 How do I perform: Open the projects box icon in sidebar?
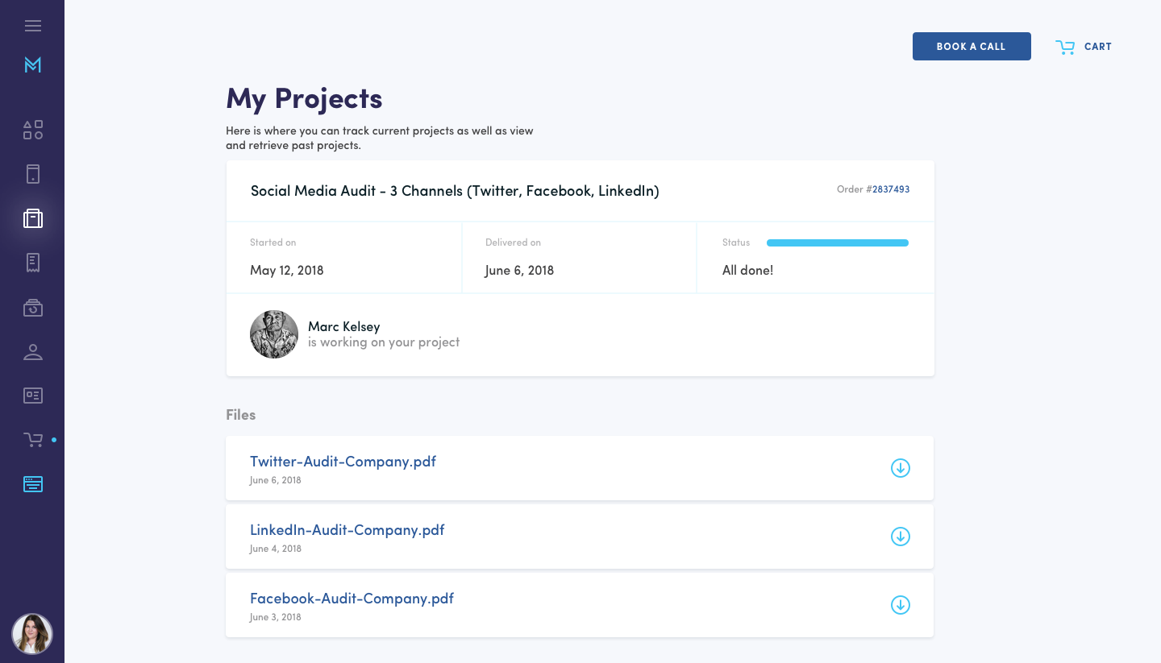pyautogui.click(x=33, y=218)
